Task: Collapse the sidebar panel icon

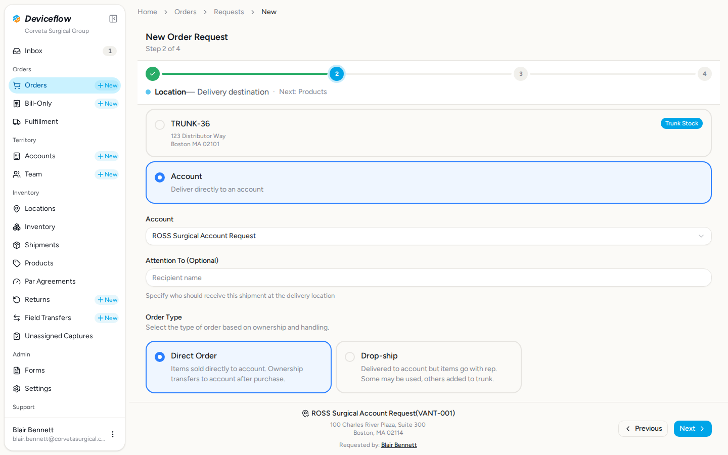Action: (x=113, y=19)
